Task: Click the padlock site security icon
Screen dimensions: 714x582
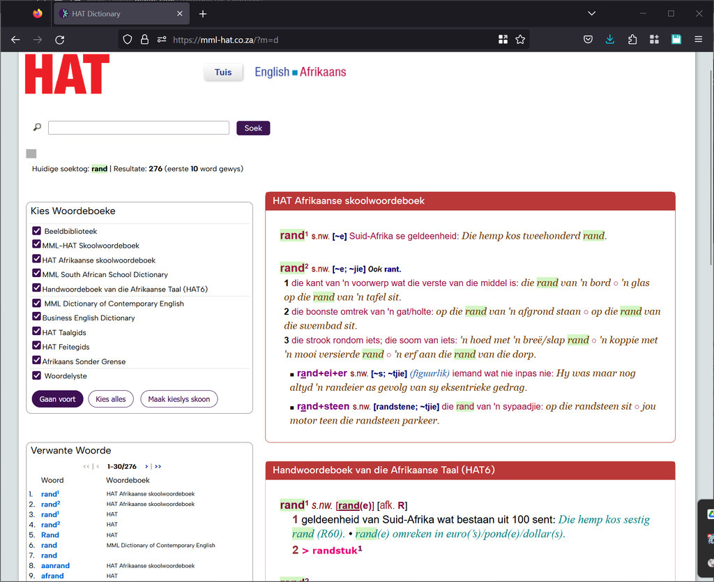Action: pos(144,40)
